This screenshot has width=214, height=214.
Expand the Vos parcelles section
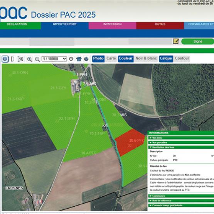pyautogui.click(x=181, y=143)
